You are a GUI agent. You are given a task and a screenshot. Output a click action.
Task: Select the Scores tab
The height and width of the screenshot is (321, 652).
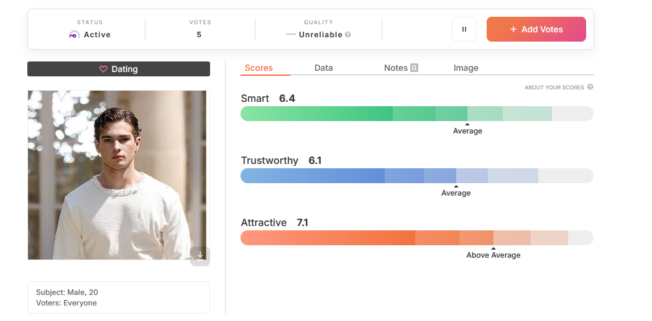click(x=259, y=68)
